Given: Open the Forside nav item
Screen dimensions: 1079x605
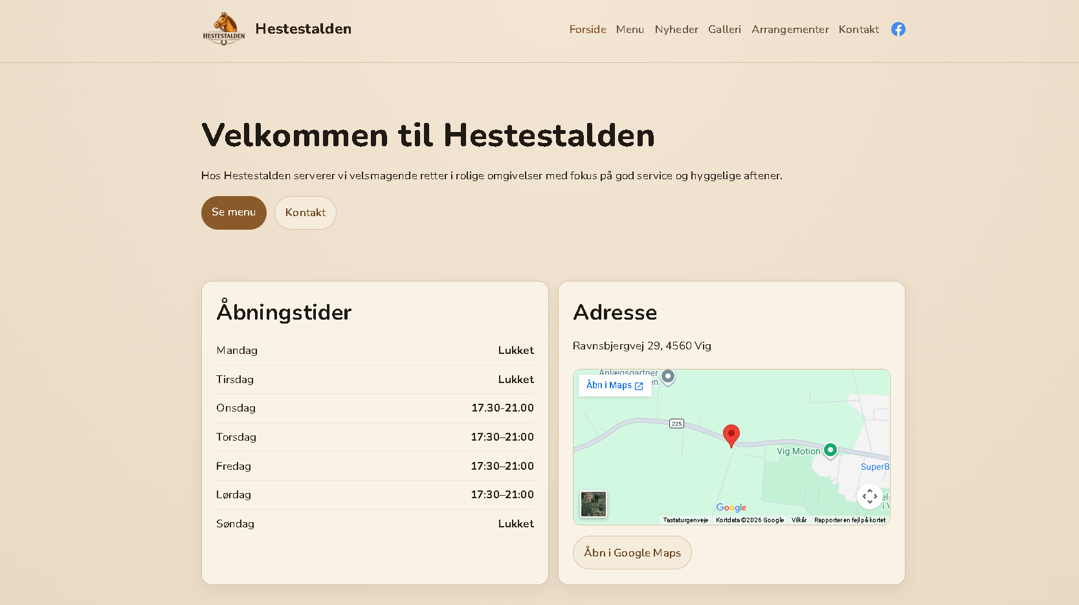Looking at the screenshot, I should [588, 29].
